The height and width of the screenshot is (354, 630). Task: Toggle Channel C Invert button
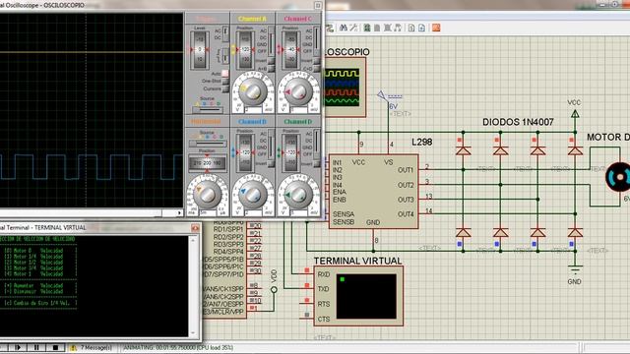coord(317,61)
